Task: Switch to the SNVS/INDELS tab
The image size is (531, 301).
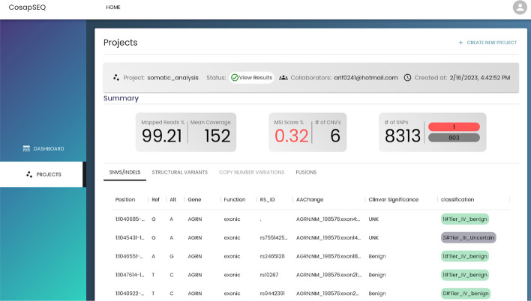Action: (124, 172)
